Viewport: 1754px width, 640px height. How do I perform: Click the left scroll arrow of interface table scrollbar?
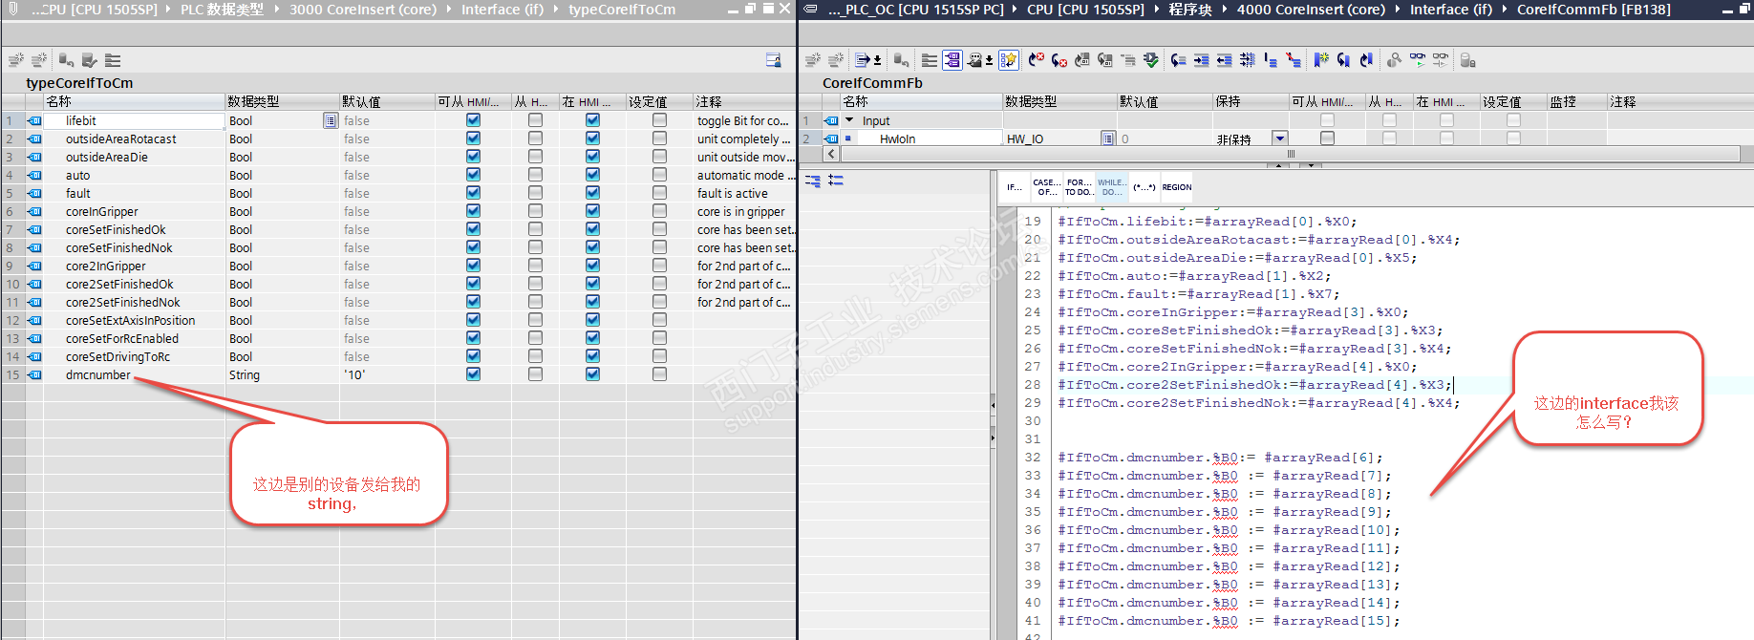830,154
